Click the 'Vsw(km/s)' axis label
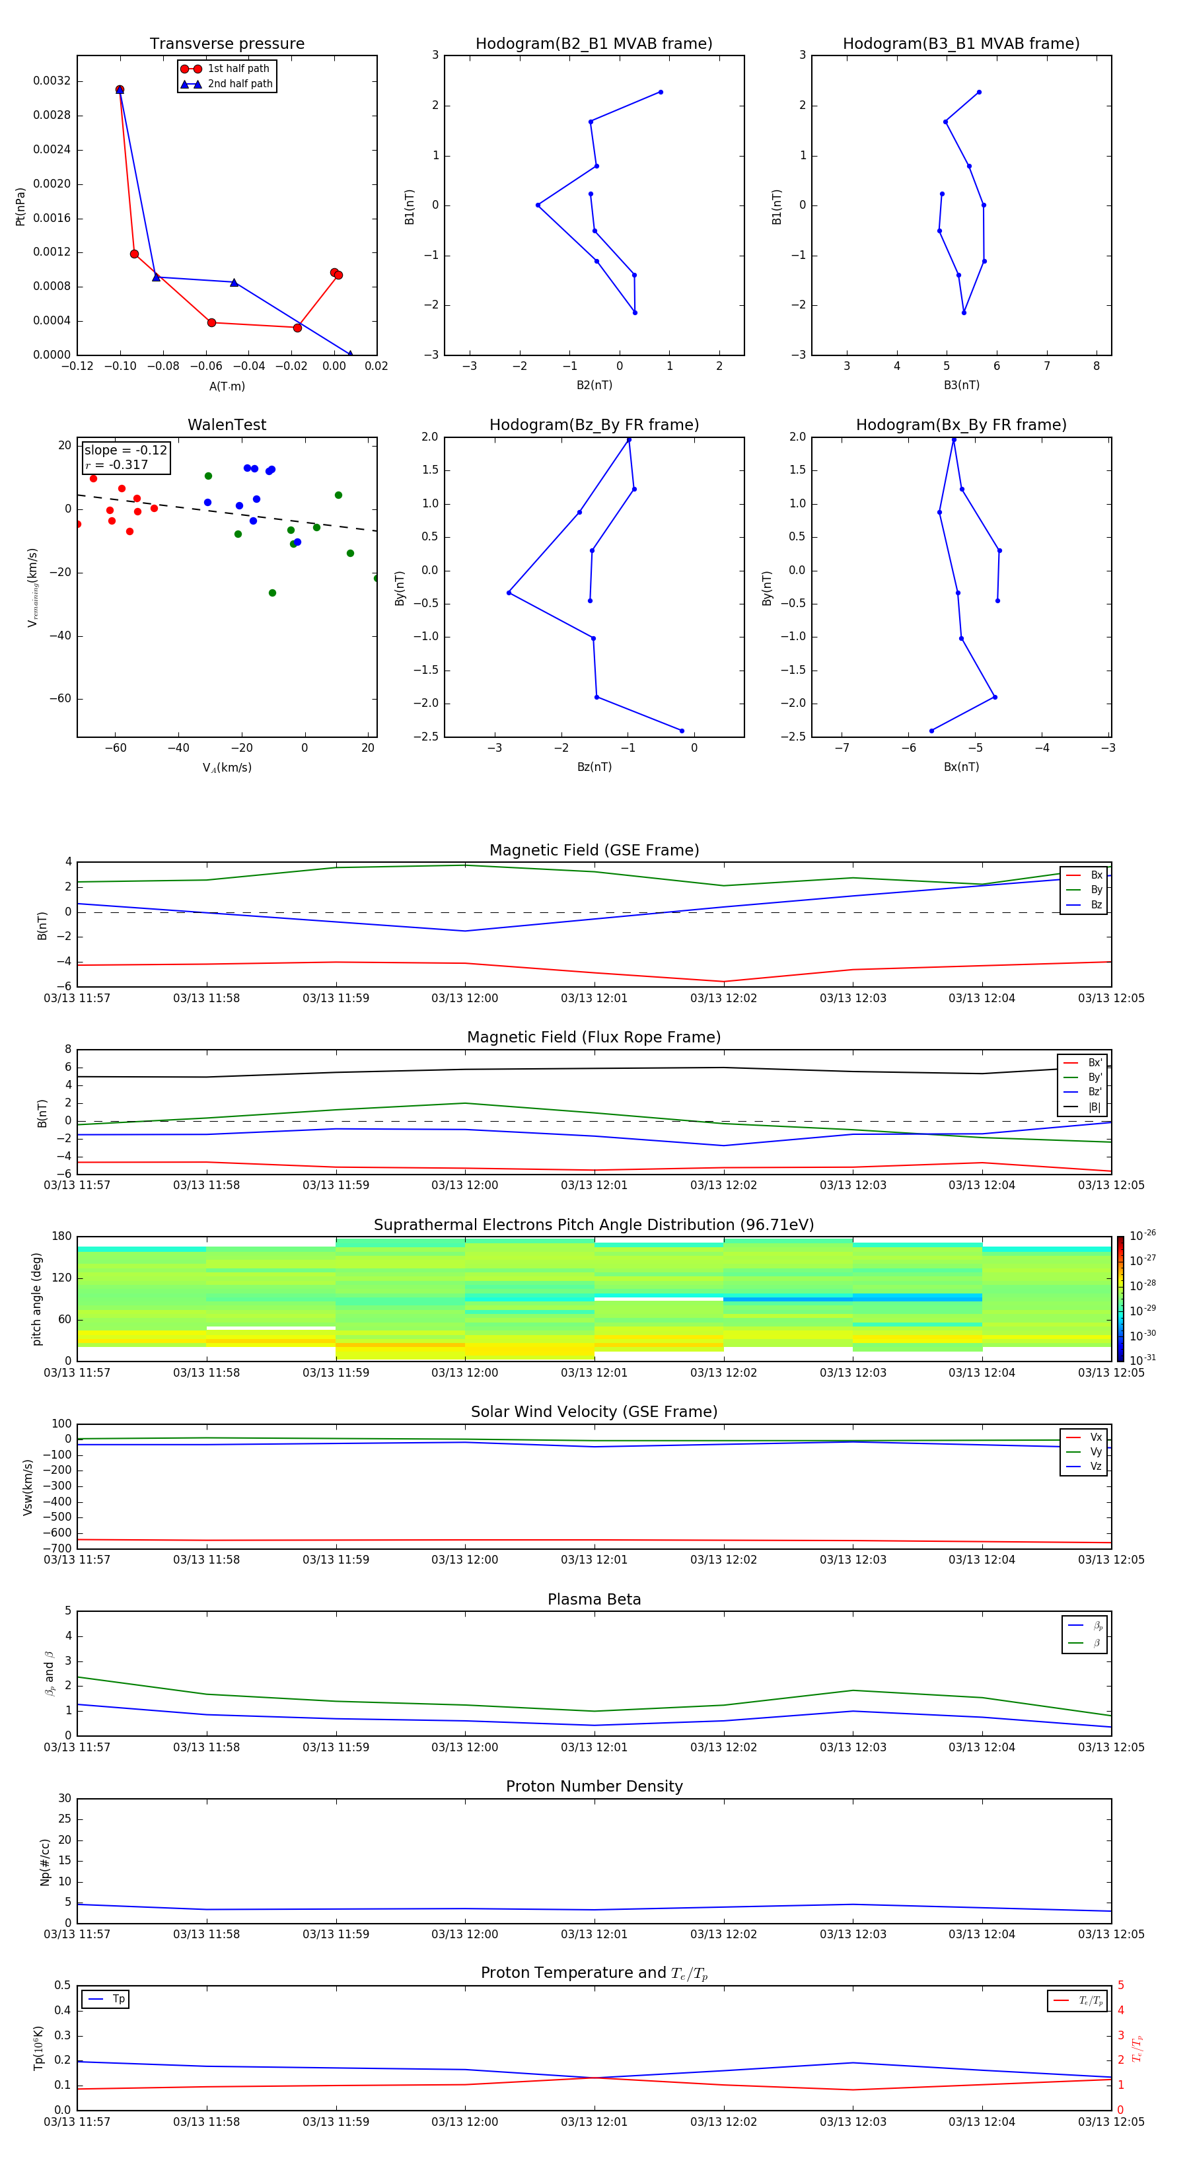Screen dimensions: 1189x2180 (27, 1487)
